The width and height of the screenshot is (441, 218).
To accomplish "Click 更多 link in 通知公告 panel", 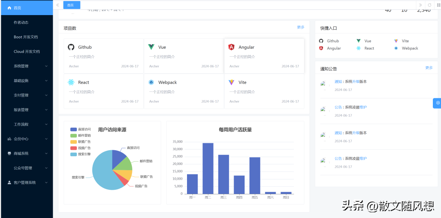I will point(429,68).
